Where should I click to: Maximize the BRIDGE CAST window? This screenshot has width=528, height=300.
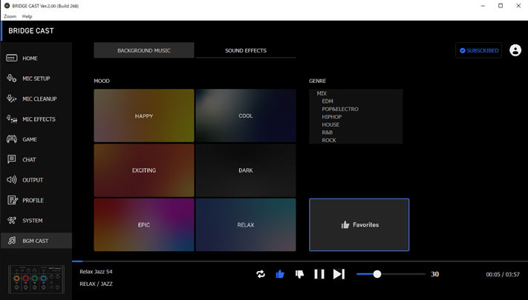(501, 6)
